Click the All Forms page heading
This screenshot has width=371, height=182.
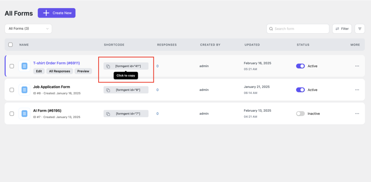(x=19, y=13)
